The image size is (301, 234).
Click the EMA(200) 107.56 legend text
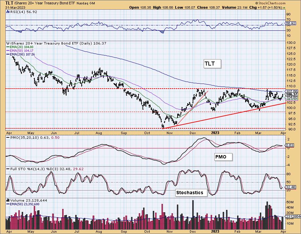(x=22, y=54)
